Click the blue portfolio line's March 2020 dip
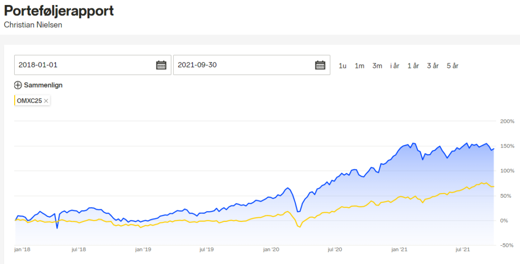The height and width of the screenshot is (264, 520). pos(298,211)
